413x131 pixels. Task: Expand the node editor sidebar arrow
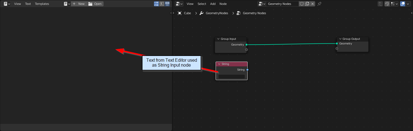[x=412, y=13]
